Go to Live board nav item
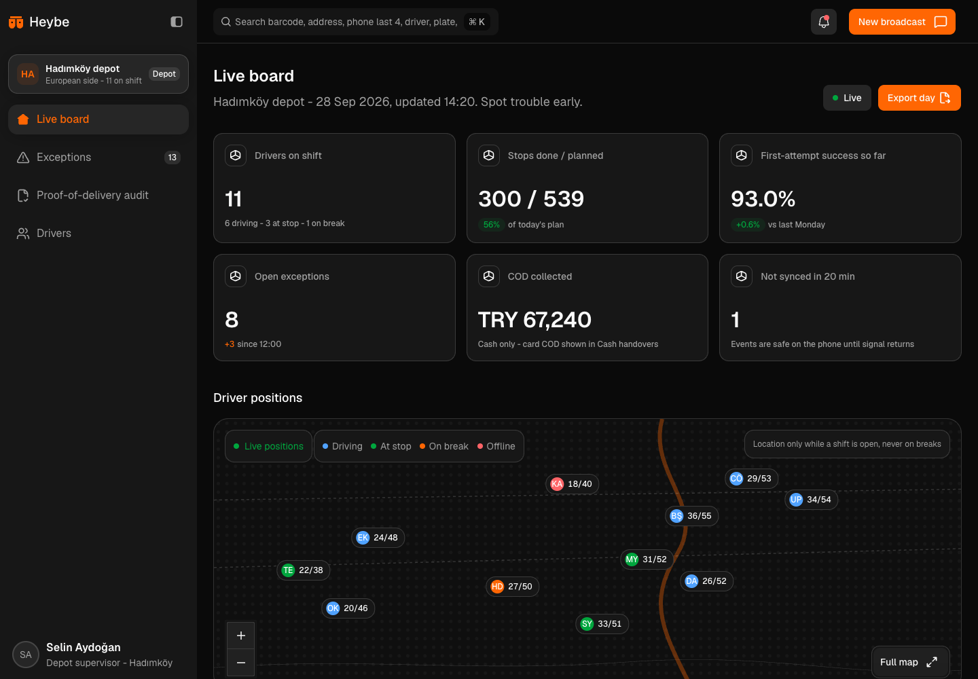The height and width of the screenshot is (679, 978). [98, 120]
